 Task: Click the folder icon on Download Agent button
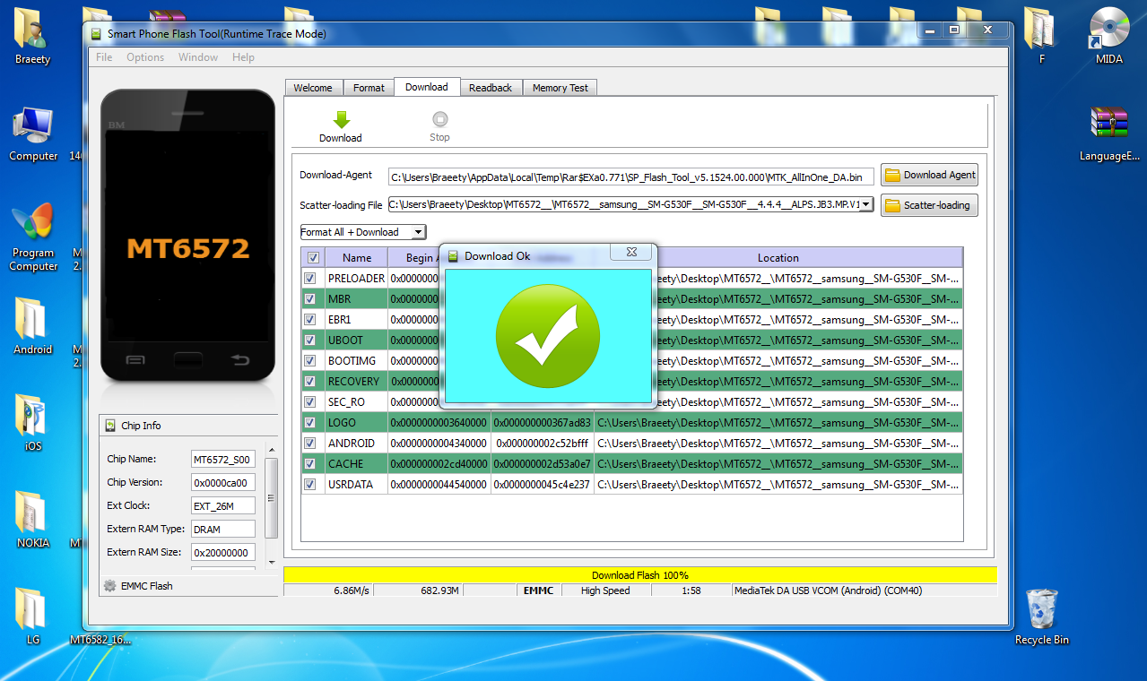click(891, 175)
